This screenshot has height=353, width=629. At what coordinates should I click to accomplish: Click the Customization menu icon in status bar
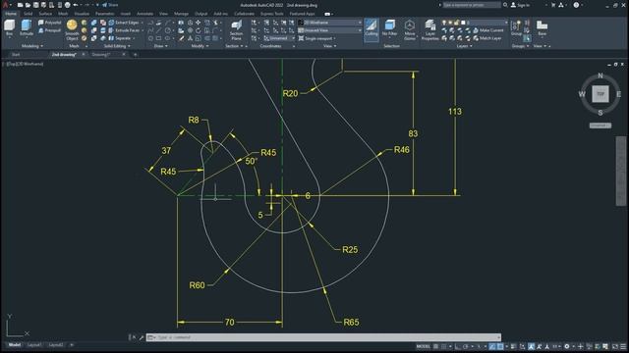[623, 346]
